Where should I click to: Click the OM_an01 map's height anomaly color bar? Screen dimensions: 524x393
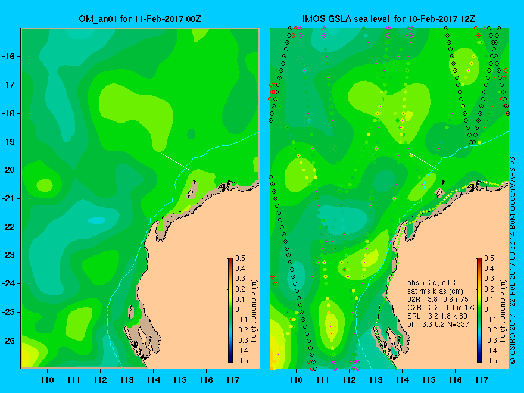(230, 310)
